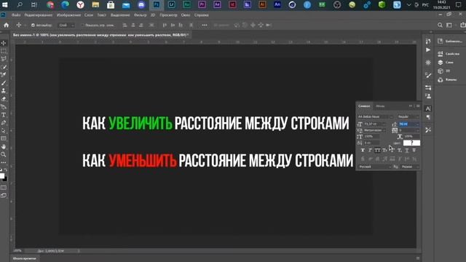
Task: Open the kerning dropdown
Action: [375, 130]
